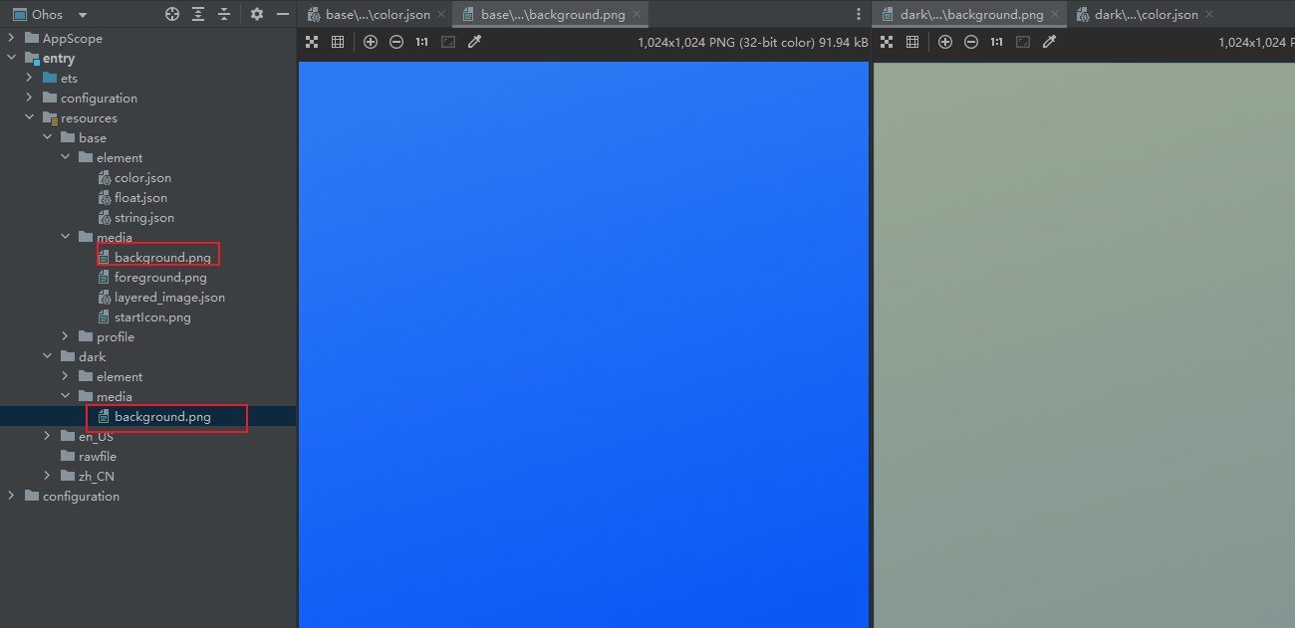Switch to the base color.json tab

coord(377,15)
